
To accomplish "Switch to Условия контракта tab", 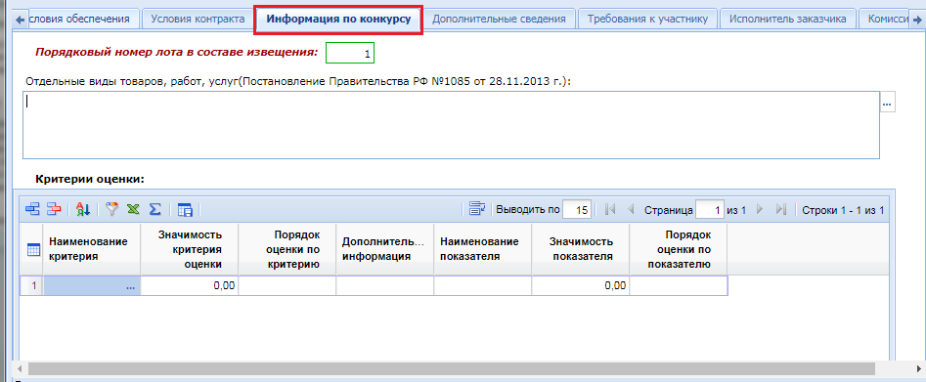I will point(198,19).
